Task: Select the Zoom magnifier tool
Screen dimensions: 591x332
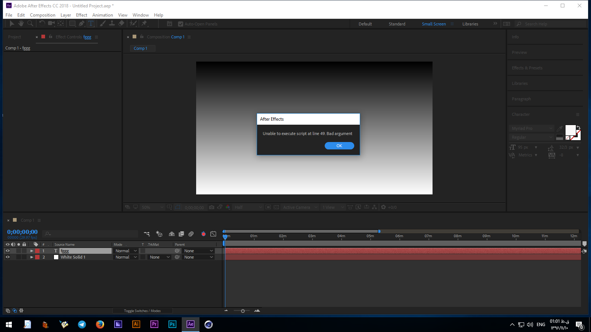Action: click(30, 24)
